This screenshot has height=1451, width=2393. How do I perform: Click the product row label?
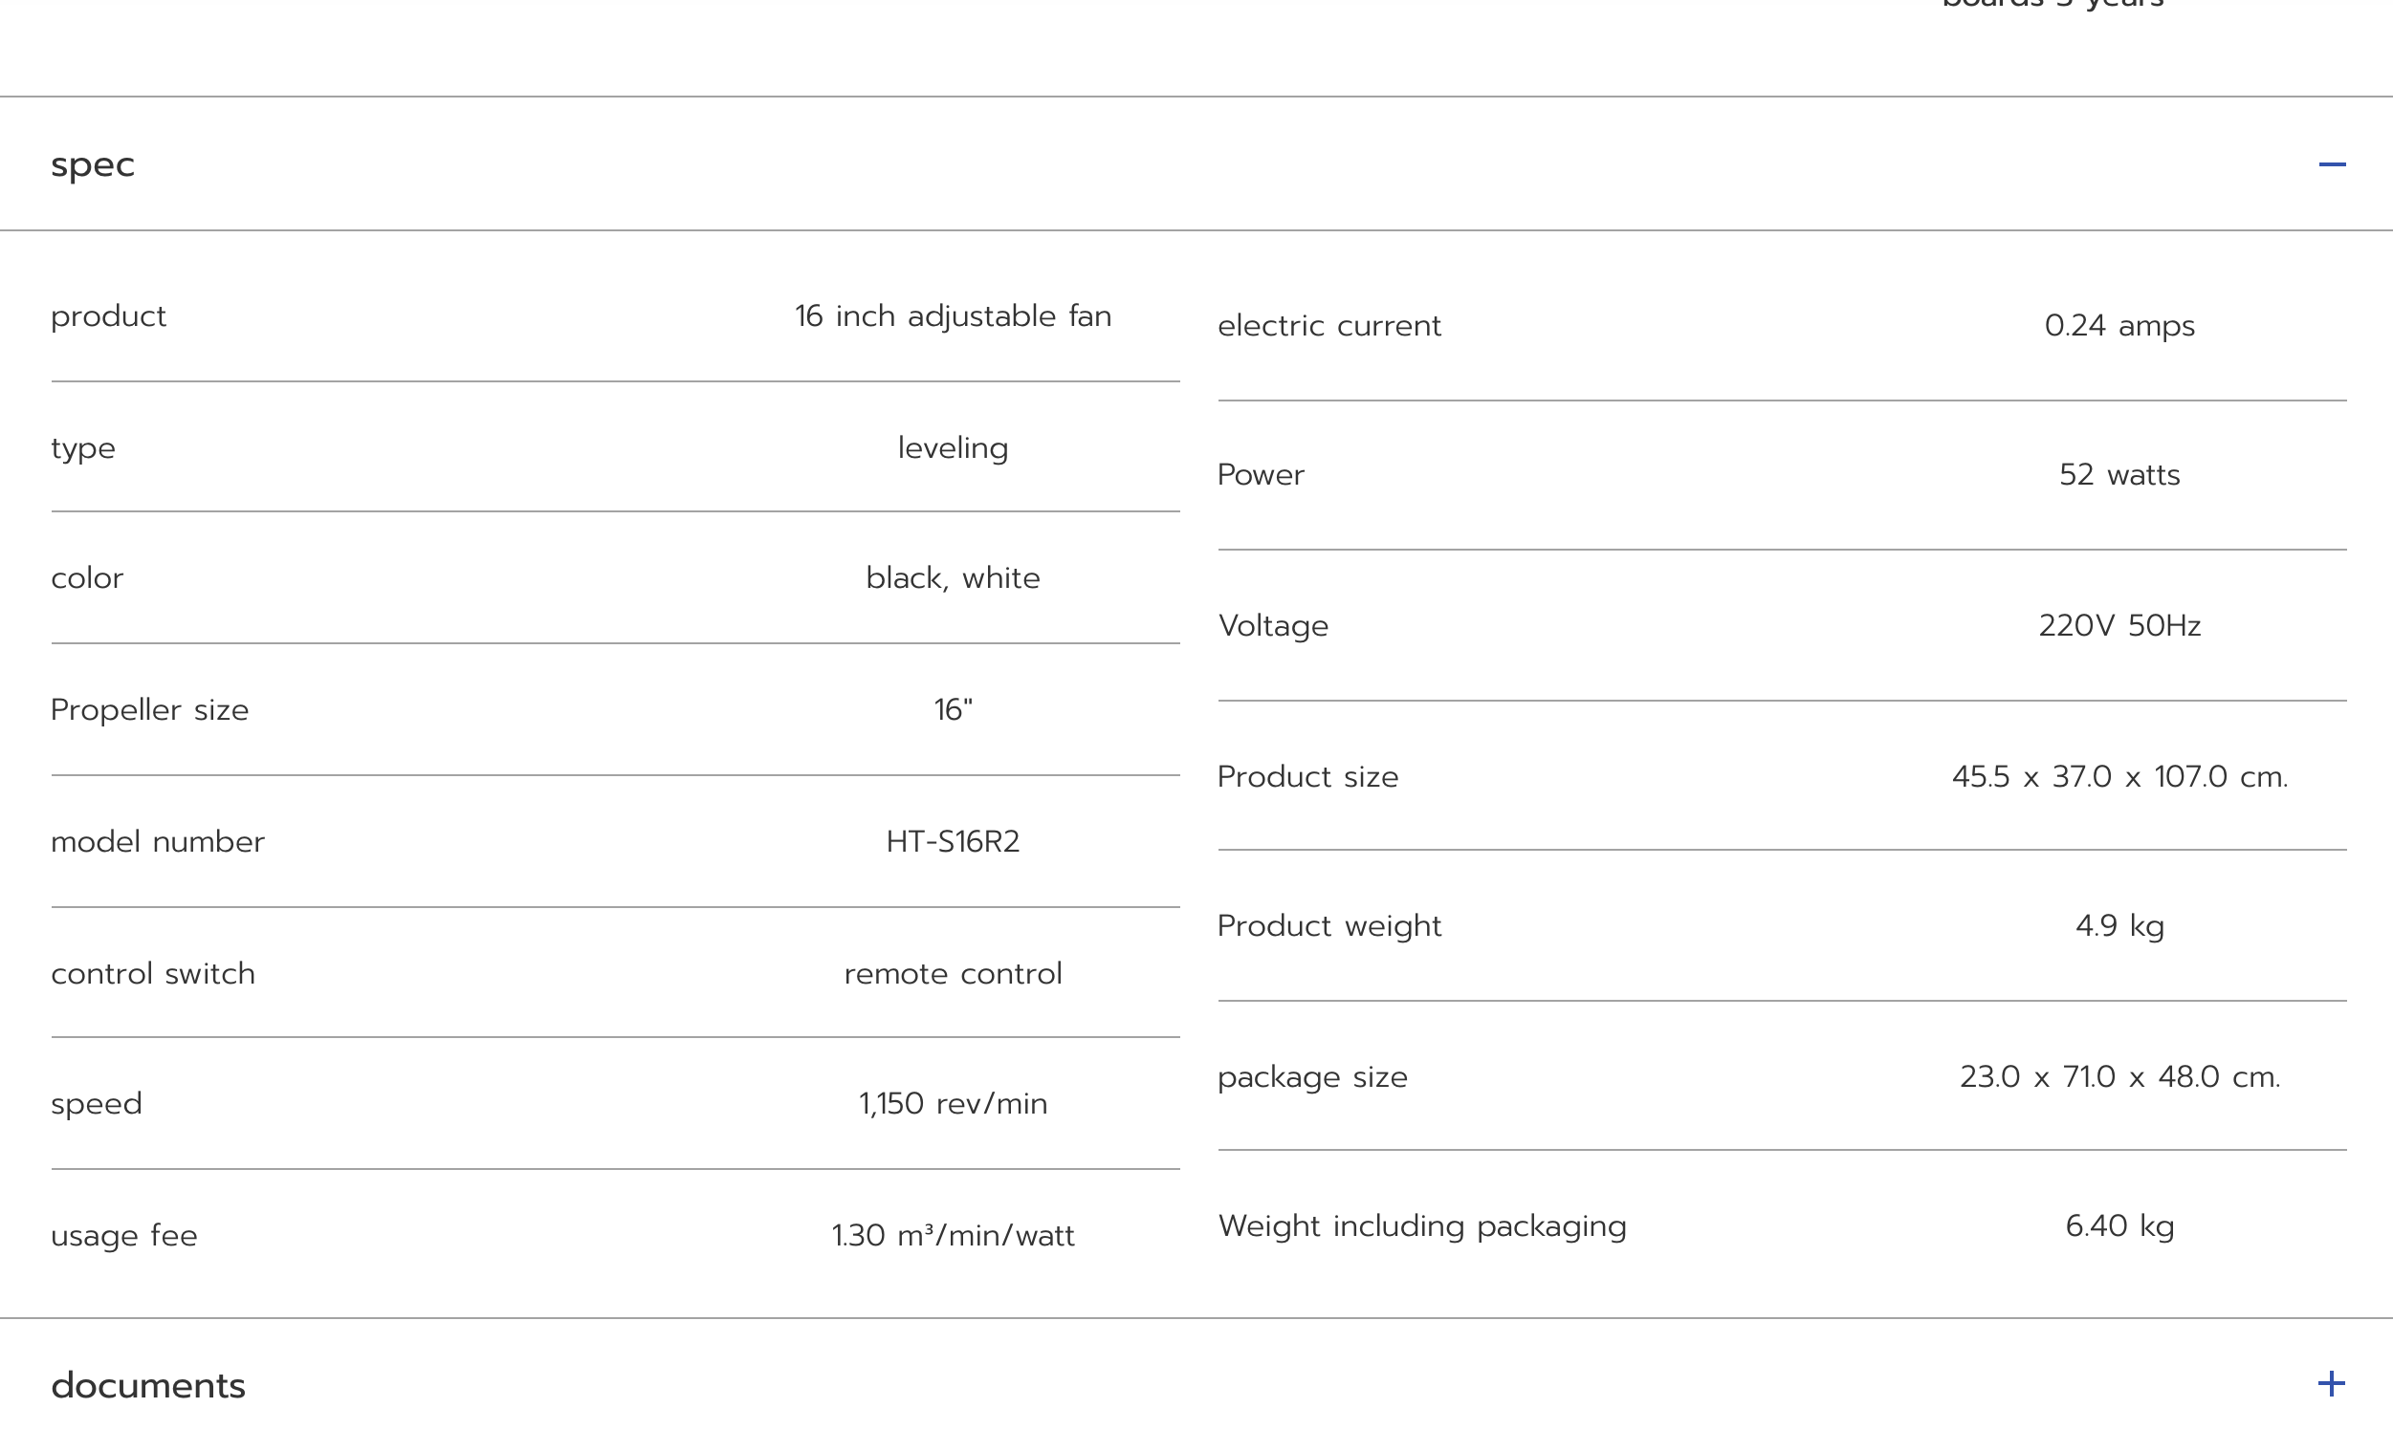click(x=109, y=317)
